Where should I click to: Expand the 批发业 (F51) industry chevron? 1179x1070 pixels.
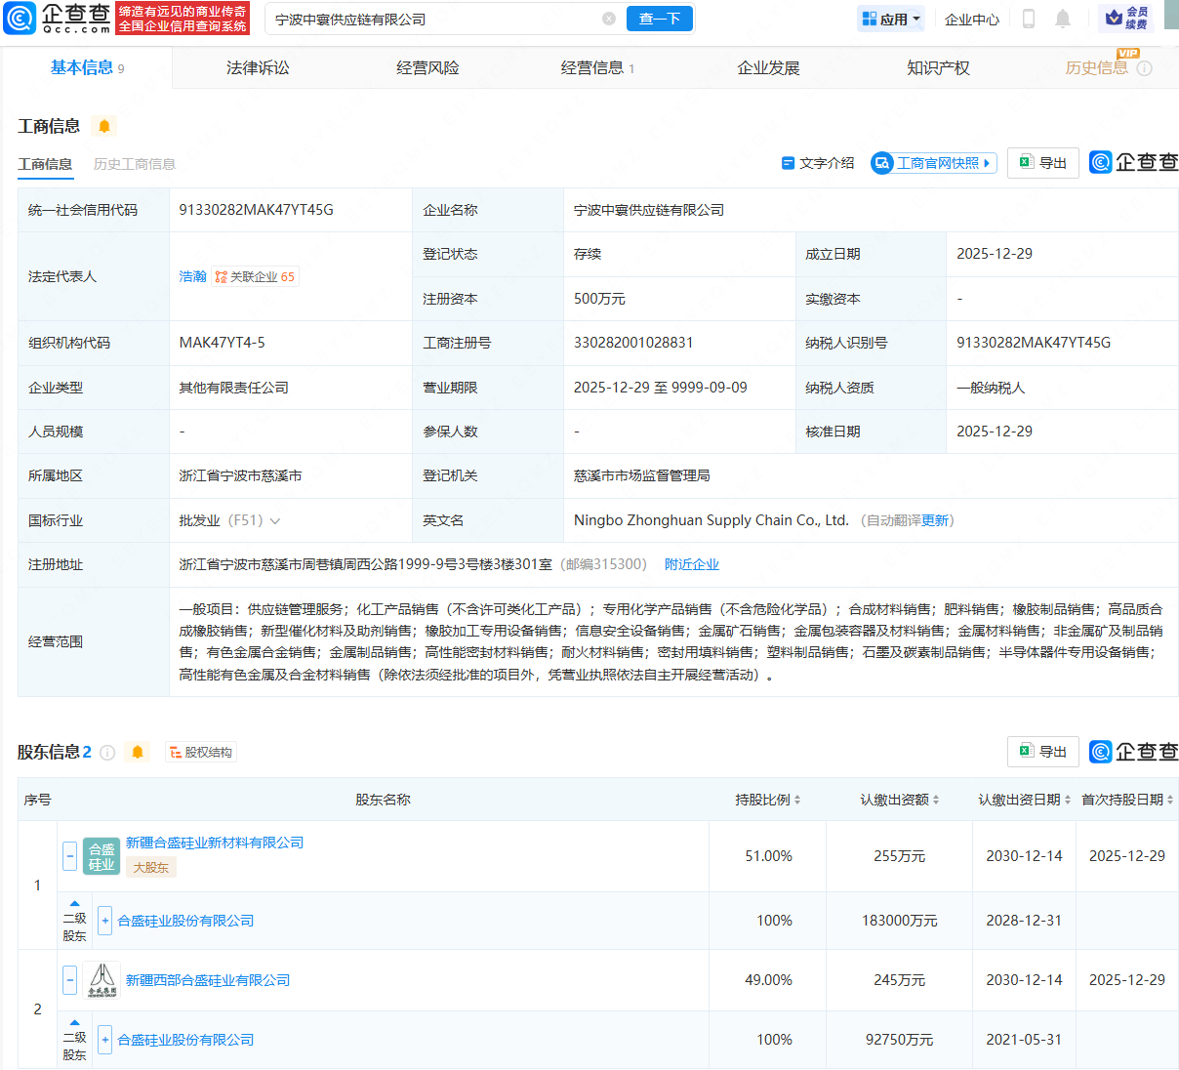(275, 521)
